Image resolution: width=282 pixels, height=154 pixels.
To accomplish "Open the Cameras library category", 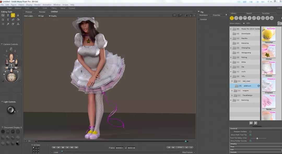I will [x=263, y=18].
